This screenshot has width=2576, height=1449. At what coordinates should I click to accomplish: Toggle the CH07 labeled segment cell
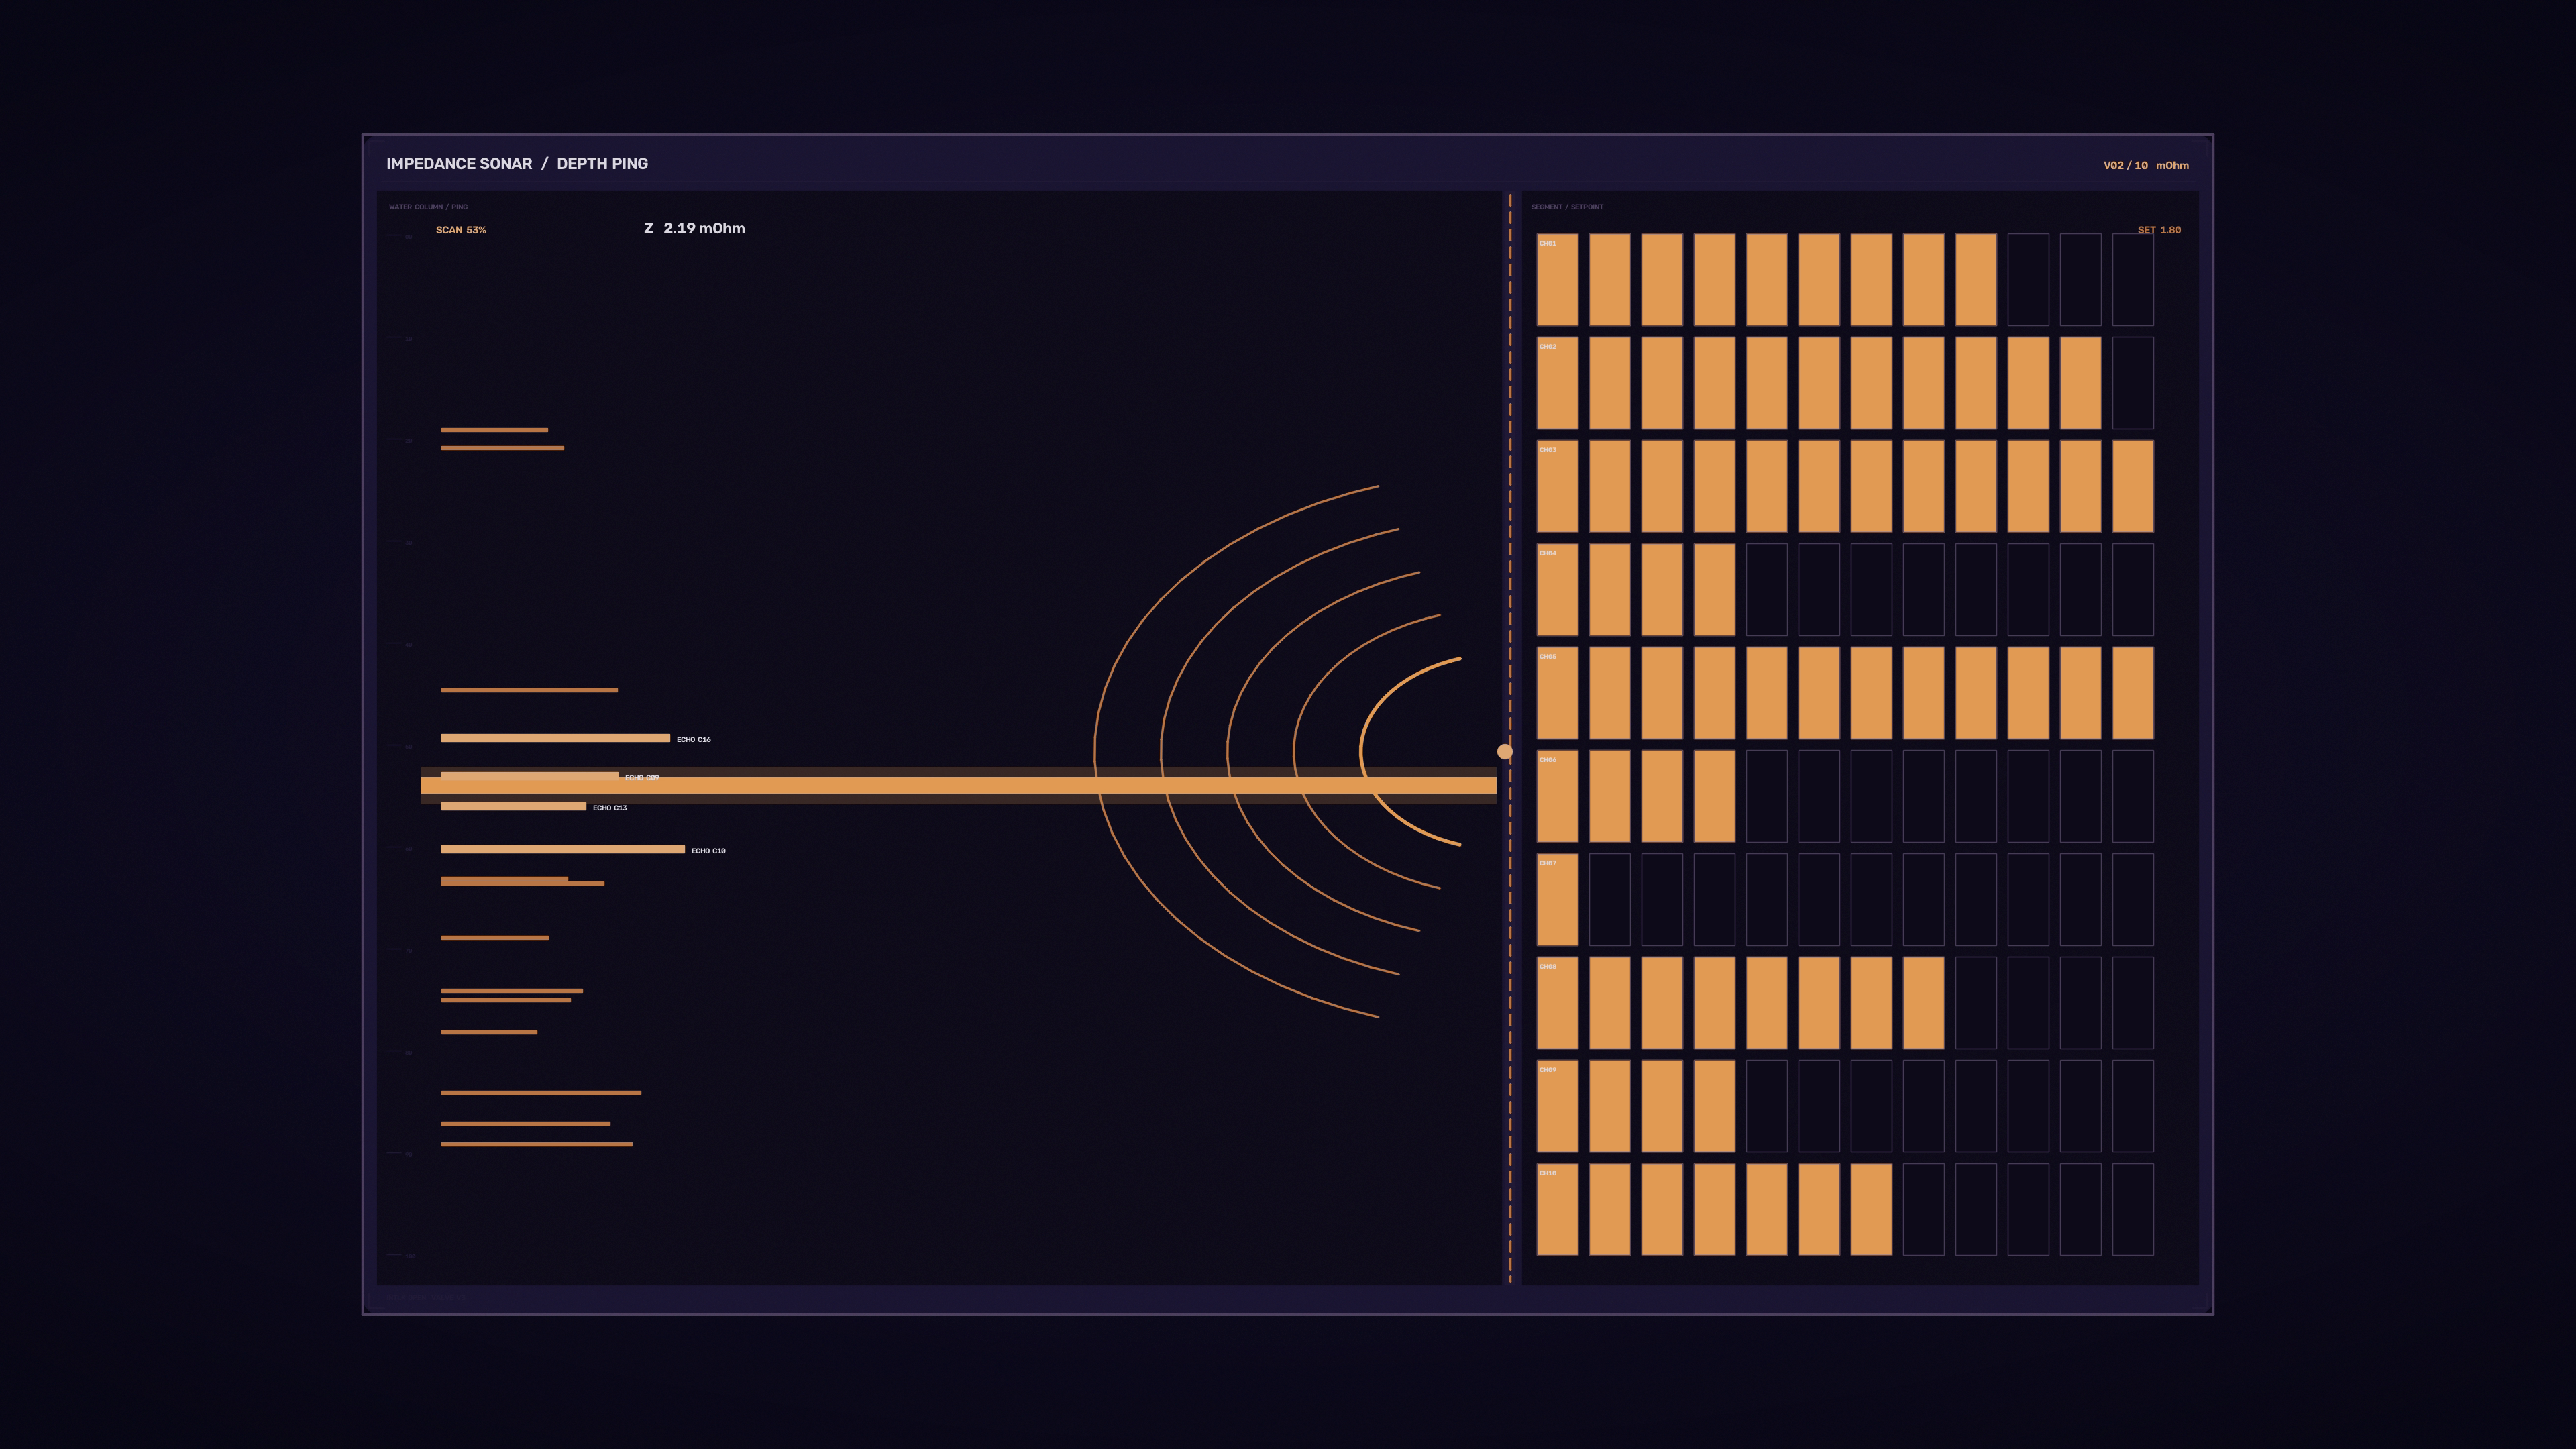click(1557, 899)
